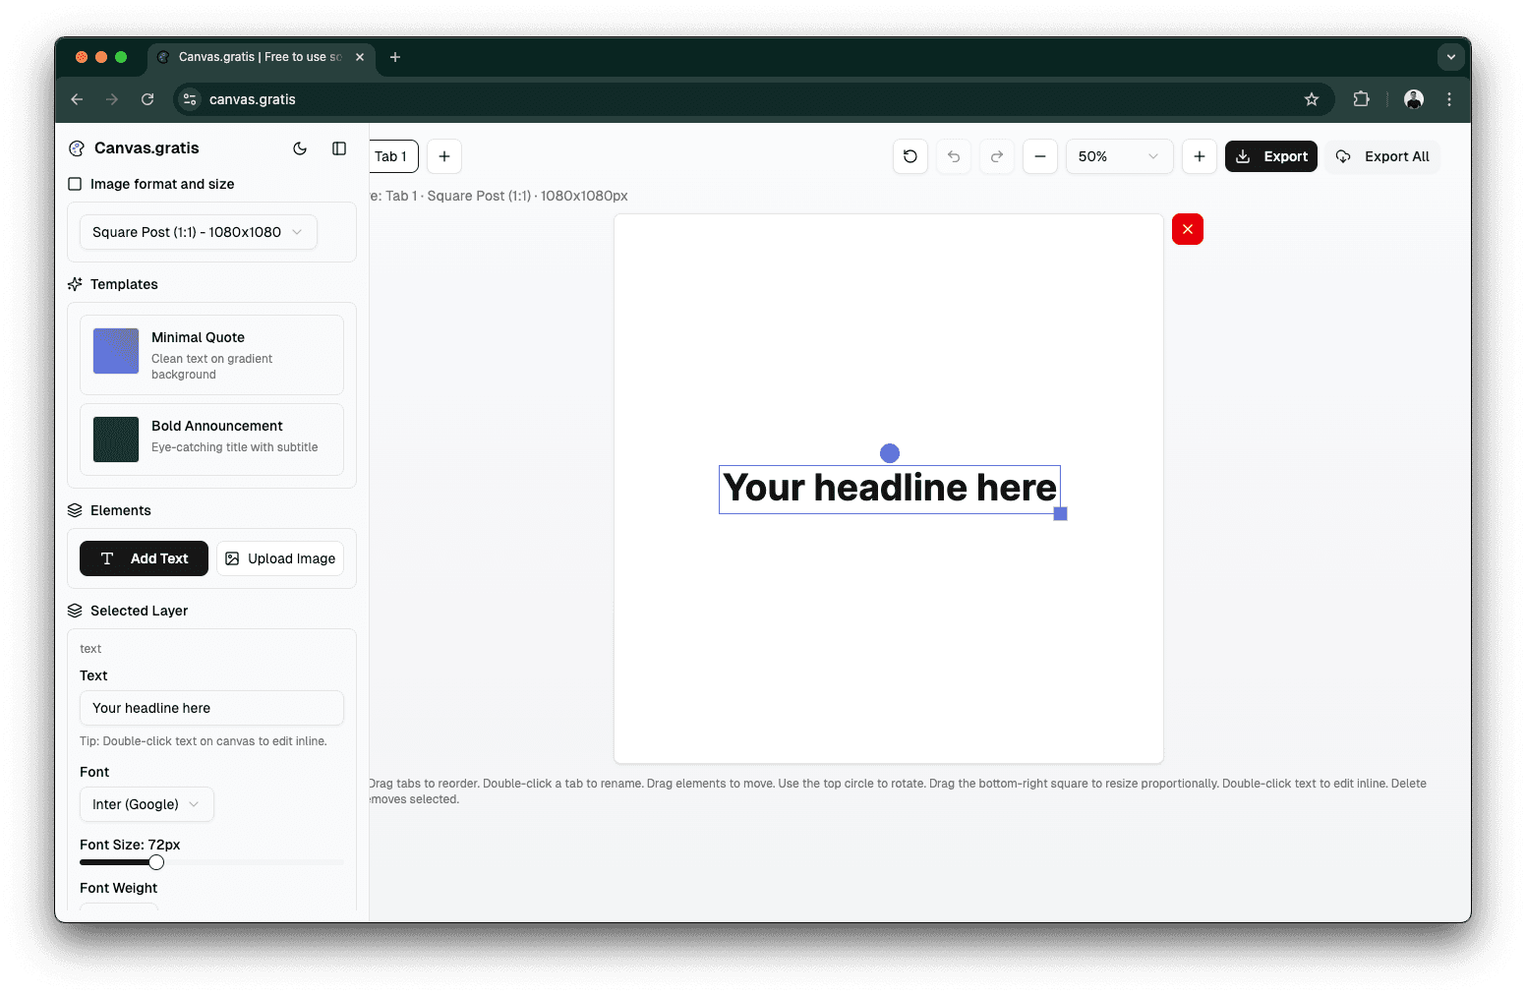Click the reset canvas circular arrow icon
The image size is (1526, 995).
click(x=910, y=156)
